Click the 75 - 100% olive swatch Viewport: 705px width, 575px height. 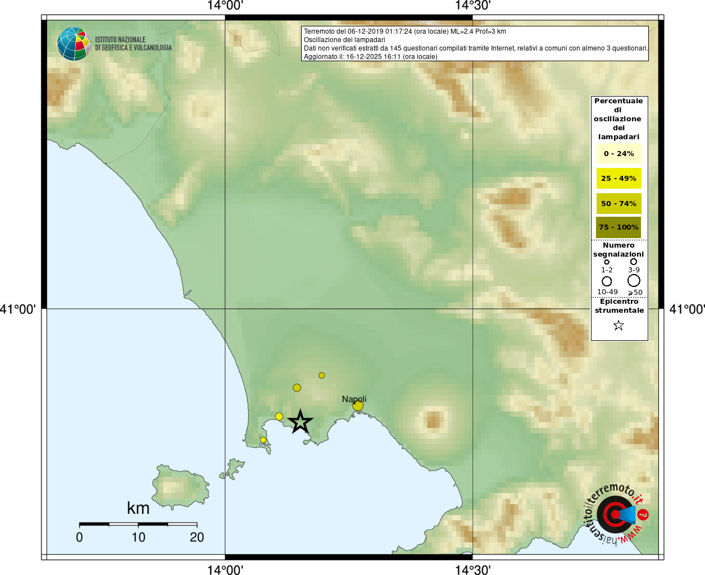(618, 227)
